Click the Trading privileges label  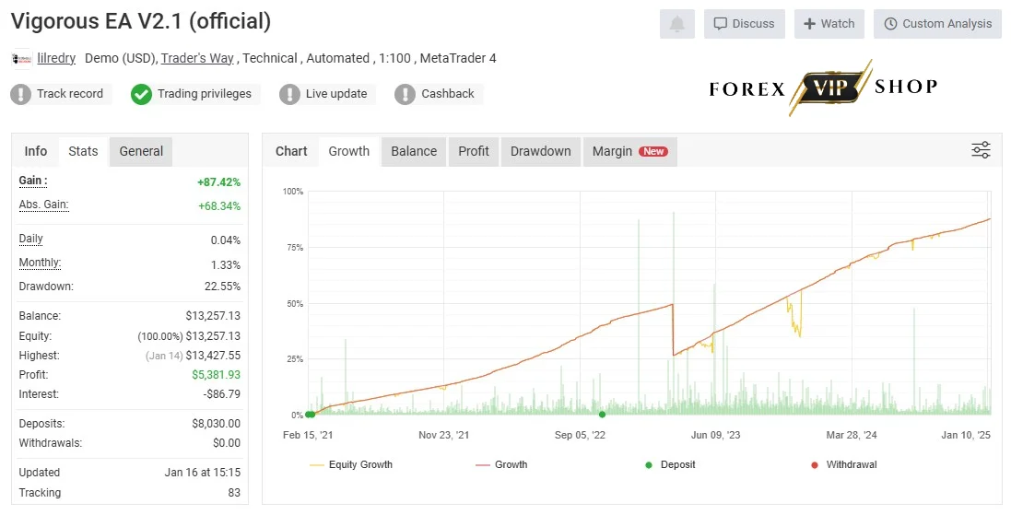click(205, 93)
